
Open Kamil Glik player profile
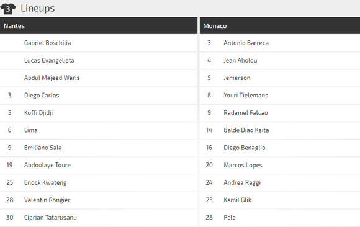click(238, 200)
